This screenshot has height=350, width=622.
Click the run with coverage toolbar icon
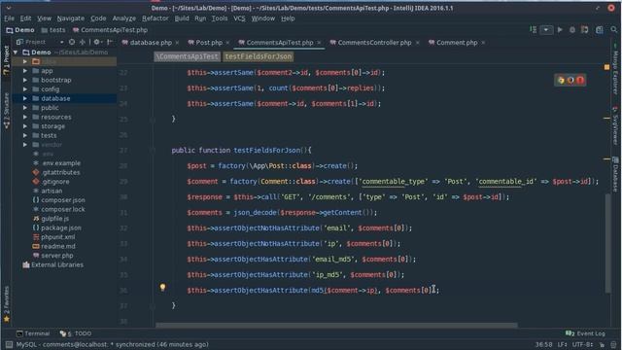pos(585,30)
